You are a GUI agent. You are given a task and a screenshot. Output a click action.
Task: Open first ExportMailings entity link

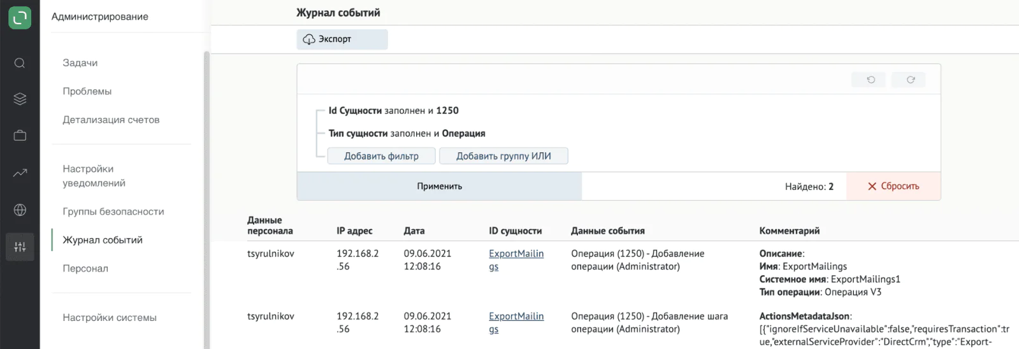point(516,260)
